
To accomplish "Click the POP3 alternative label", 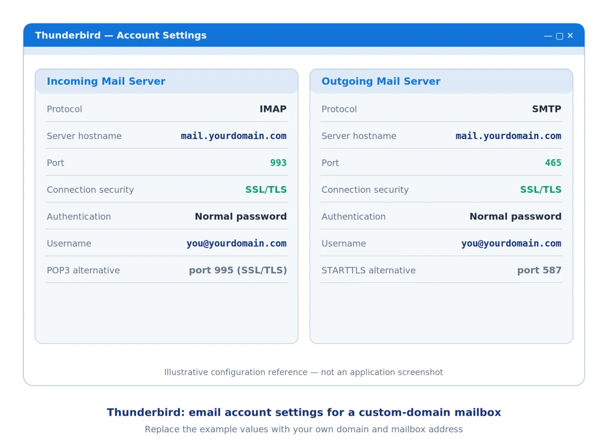I will click(x=83, y=270).
